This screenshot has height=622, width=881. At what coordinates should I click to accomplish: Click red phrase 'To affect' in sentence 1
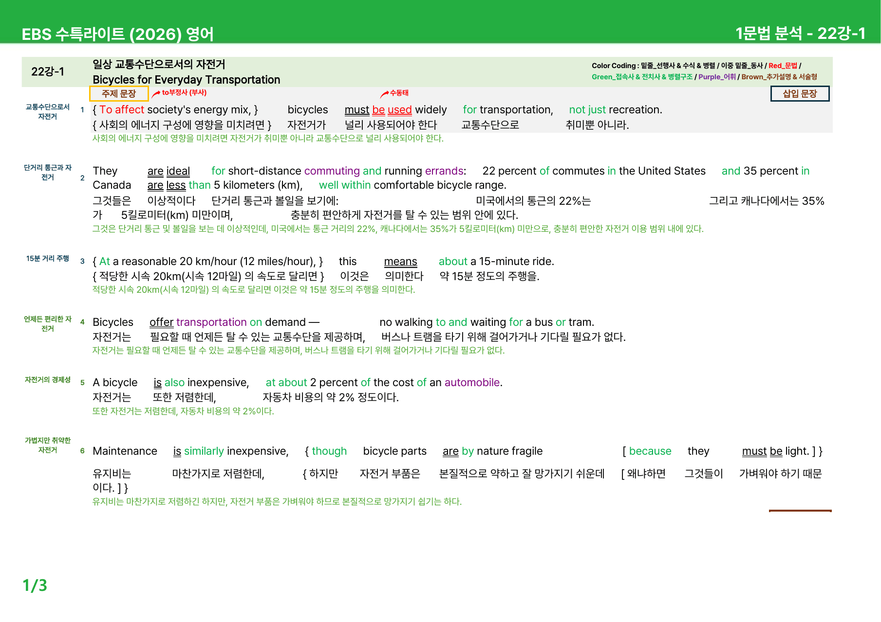point(122,110)
